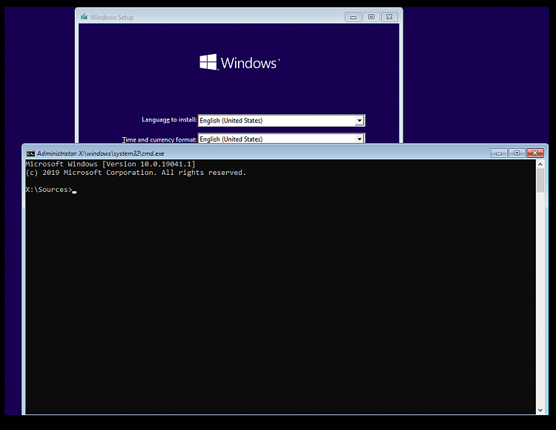Image resolution: width=556 pixels, height=430 pixels.
Task: Click the Windows Setup title text
Action: tap(112, 17)
